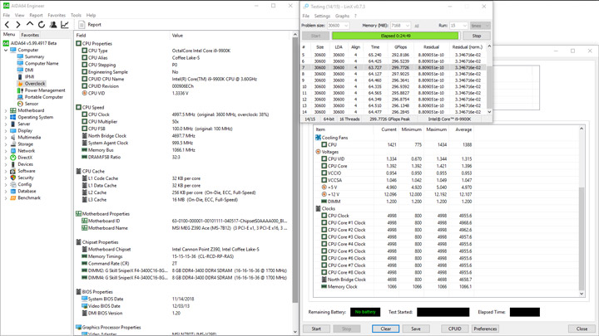Toggle the North Bridge Clock checkbox

[324, 280]
